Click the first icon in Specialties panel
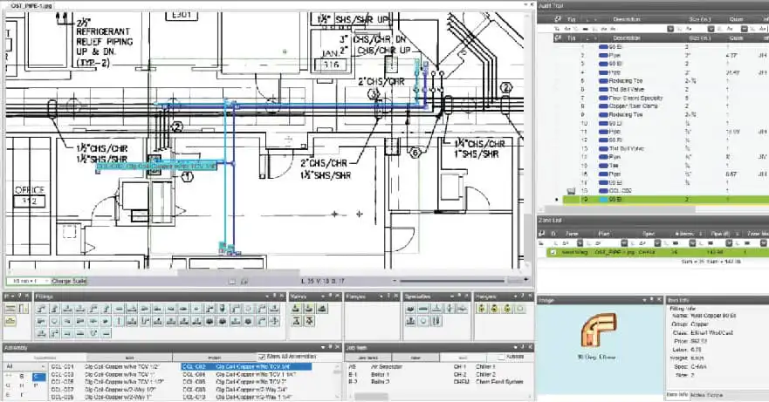The width and height of the screenshot is (769, 402). (x=410, y=309)
